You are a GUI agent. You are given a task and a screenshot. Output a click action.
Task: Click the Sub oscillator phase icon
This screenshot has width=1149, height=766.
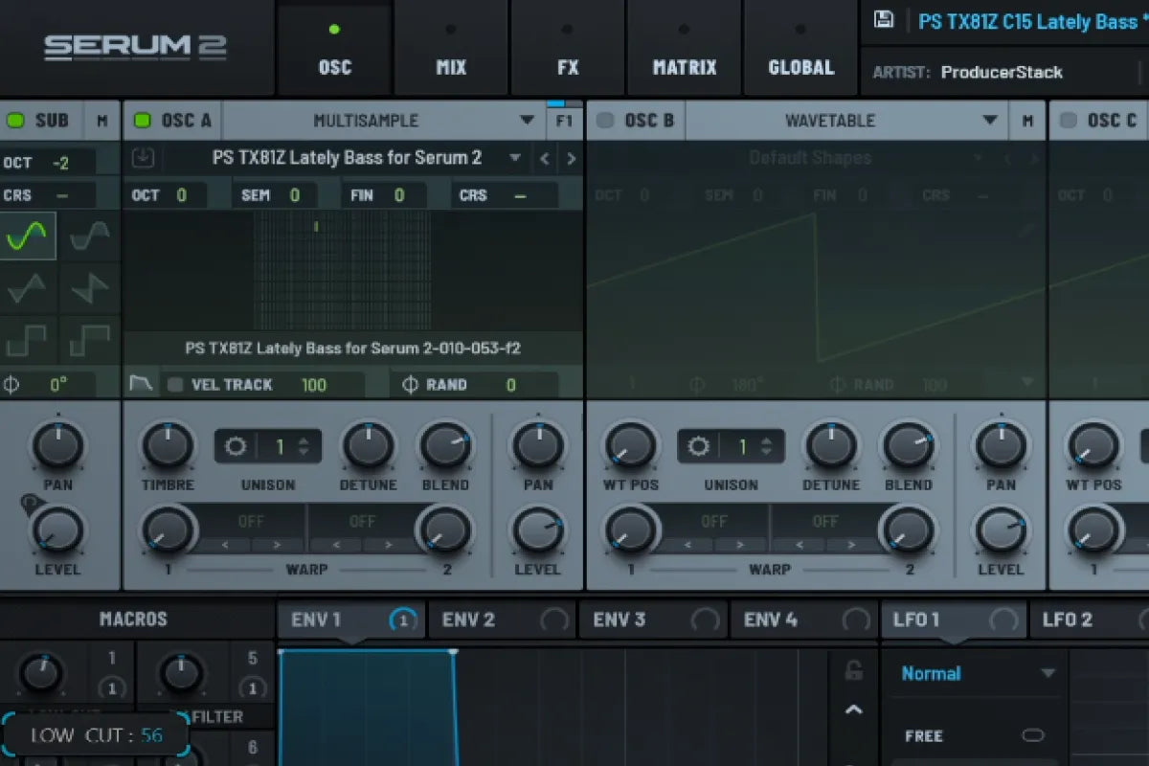[x=11, y=384]
